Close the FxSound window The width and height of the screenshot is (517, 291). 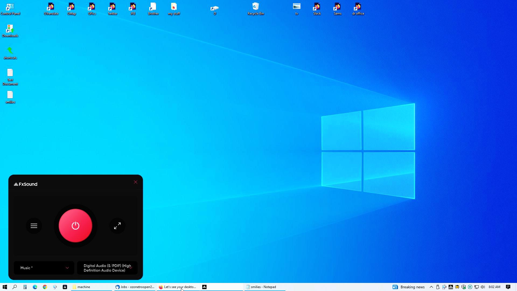tap(135, 182)
